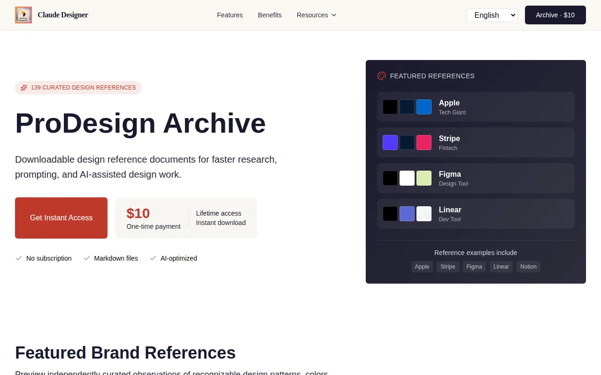Click the Apple tag chip
Image resolution: width=601 pixels, height=375 pixels.
[x=422, y=267]
